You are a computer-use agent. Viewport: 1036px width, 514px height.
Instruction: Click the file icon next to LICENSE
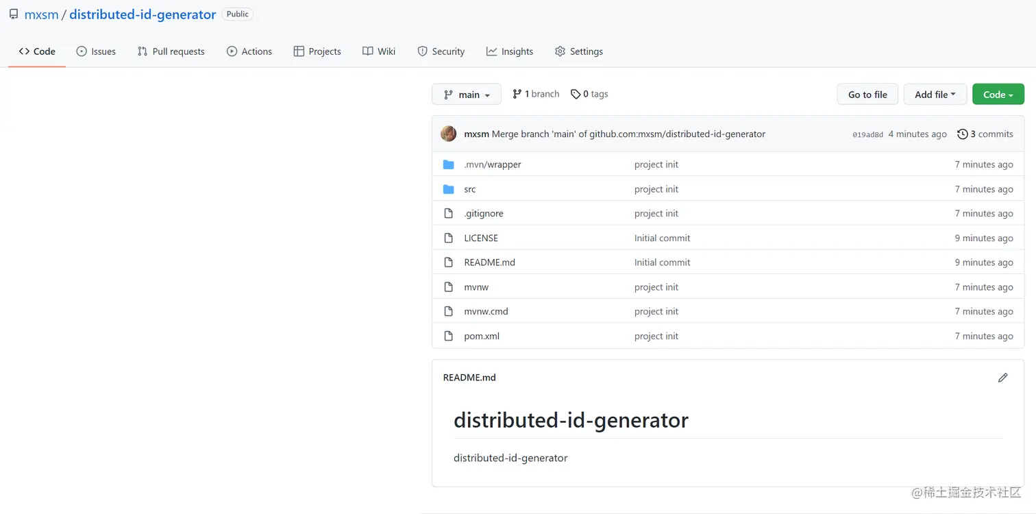[449, 238]
